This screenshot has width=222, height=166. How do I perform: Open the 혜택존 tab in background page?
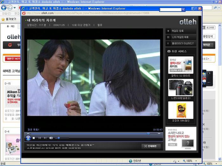point(206,45)
